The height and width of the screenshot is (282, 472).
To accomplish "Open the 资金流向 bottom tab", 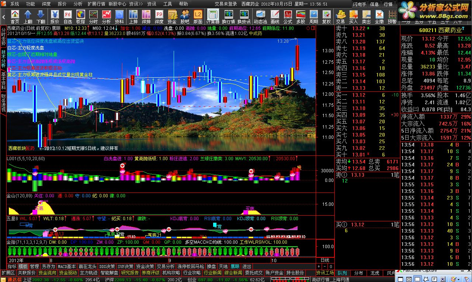I will click(47, 273).
